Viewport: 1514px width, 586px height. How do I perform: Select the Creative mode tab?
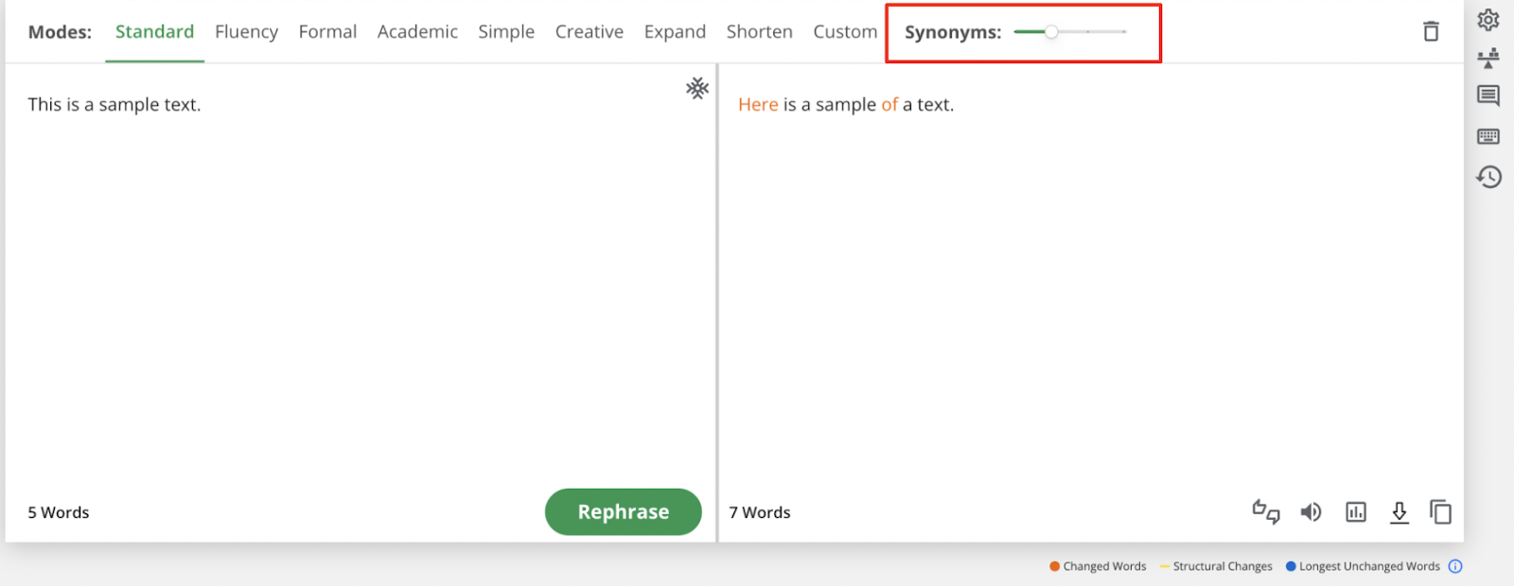pyautogui.click(x=589, y=32)
